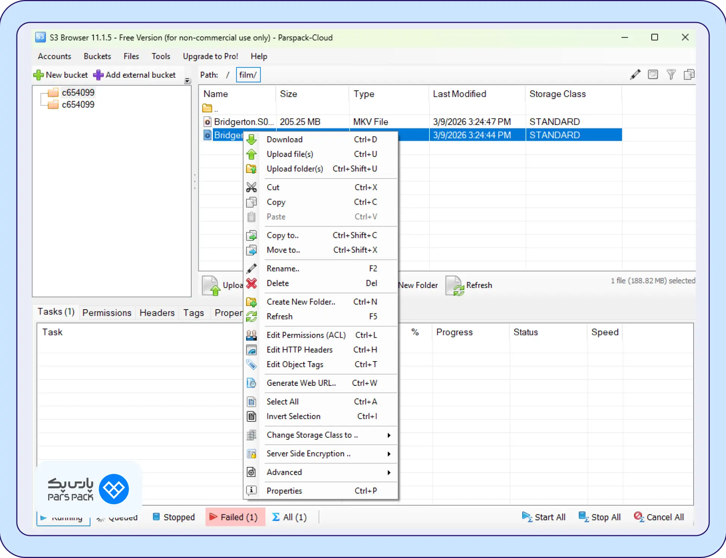726x558 pixels.
Task: Select the film/ breadcrumb in the path bar
Action: point(248,75)
